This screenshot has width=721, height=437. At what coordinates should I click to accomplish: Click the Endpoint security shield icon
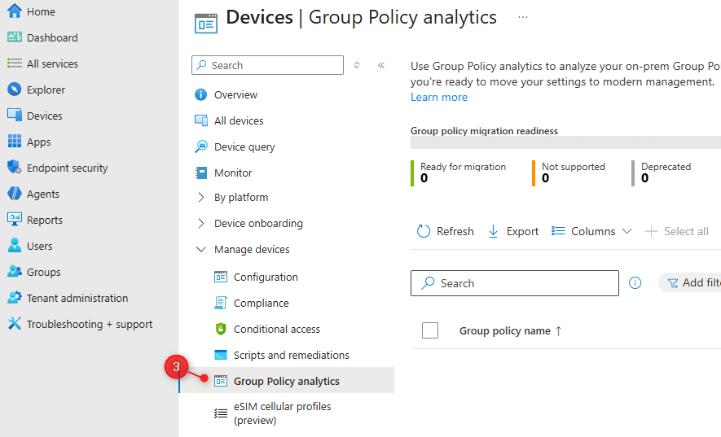[14, 168]
